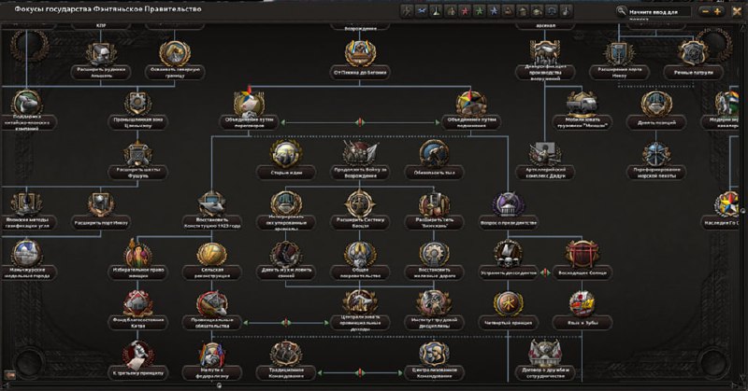Click the 'Провинциальные обязательства' focus label
This screenshot has width=748, height=391.
point(212,323)
